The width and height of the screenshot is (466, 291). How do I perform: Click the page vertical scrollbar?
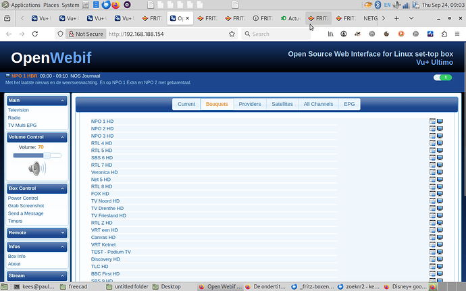(x=464, y=119)
